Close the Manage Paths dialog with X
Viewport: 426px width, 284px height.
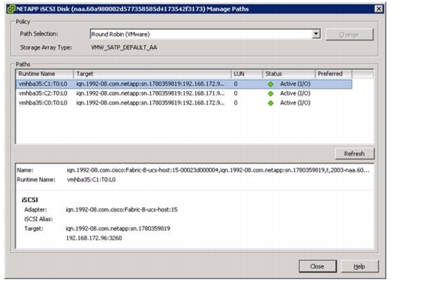(x=379, y=9)
